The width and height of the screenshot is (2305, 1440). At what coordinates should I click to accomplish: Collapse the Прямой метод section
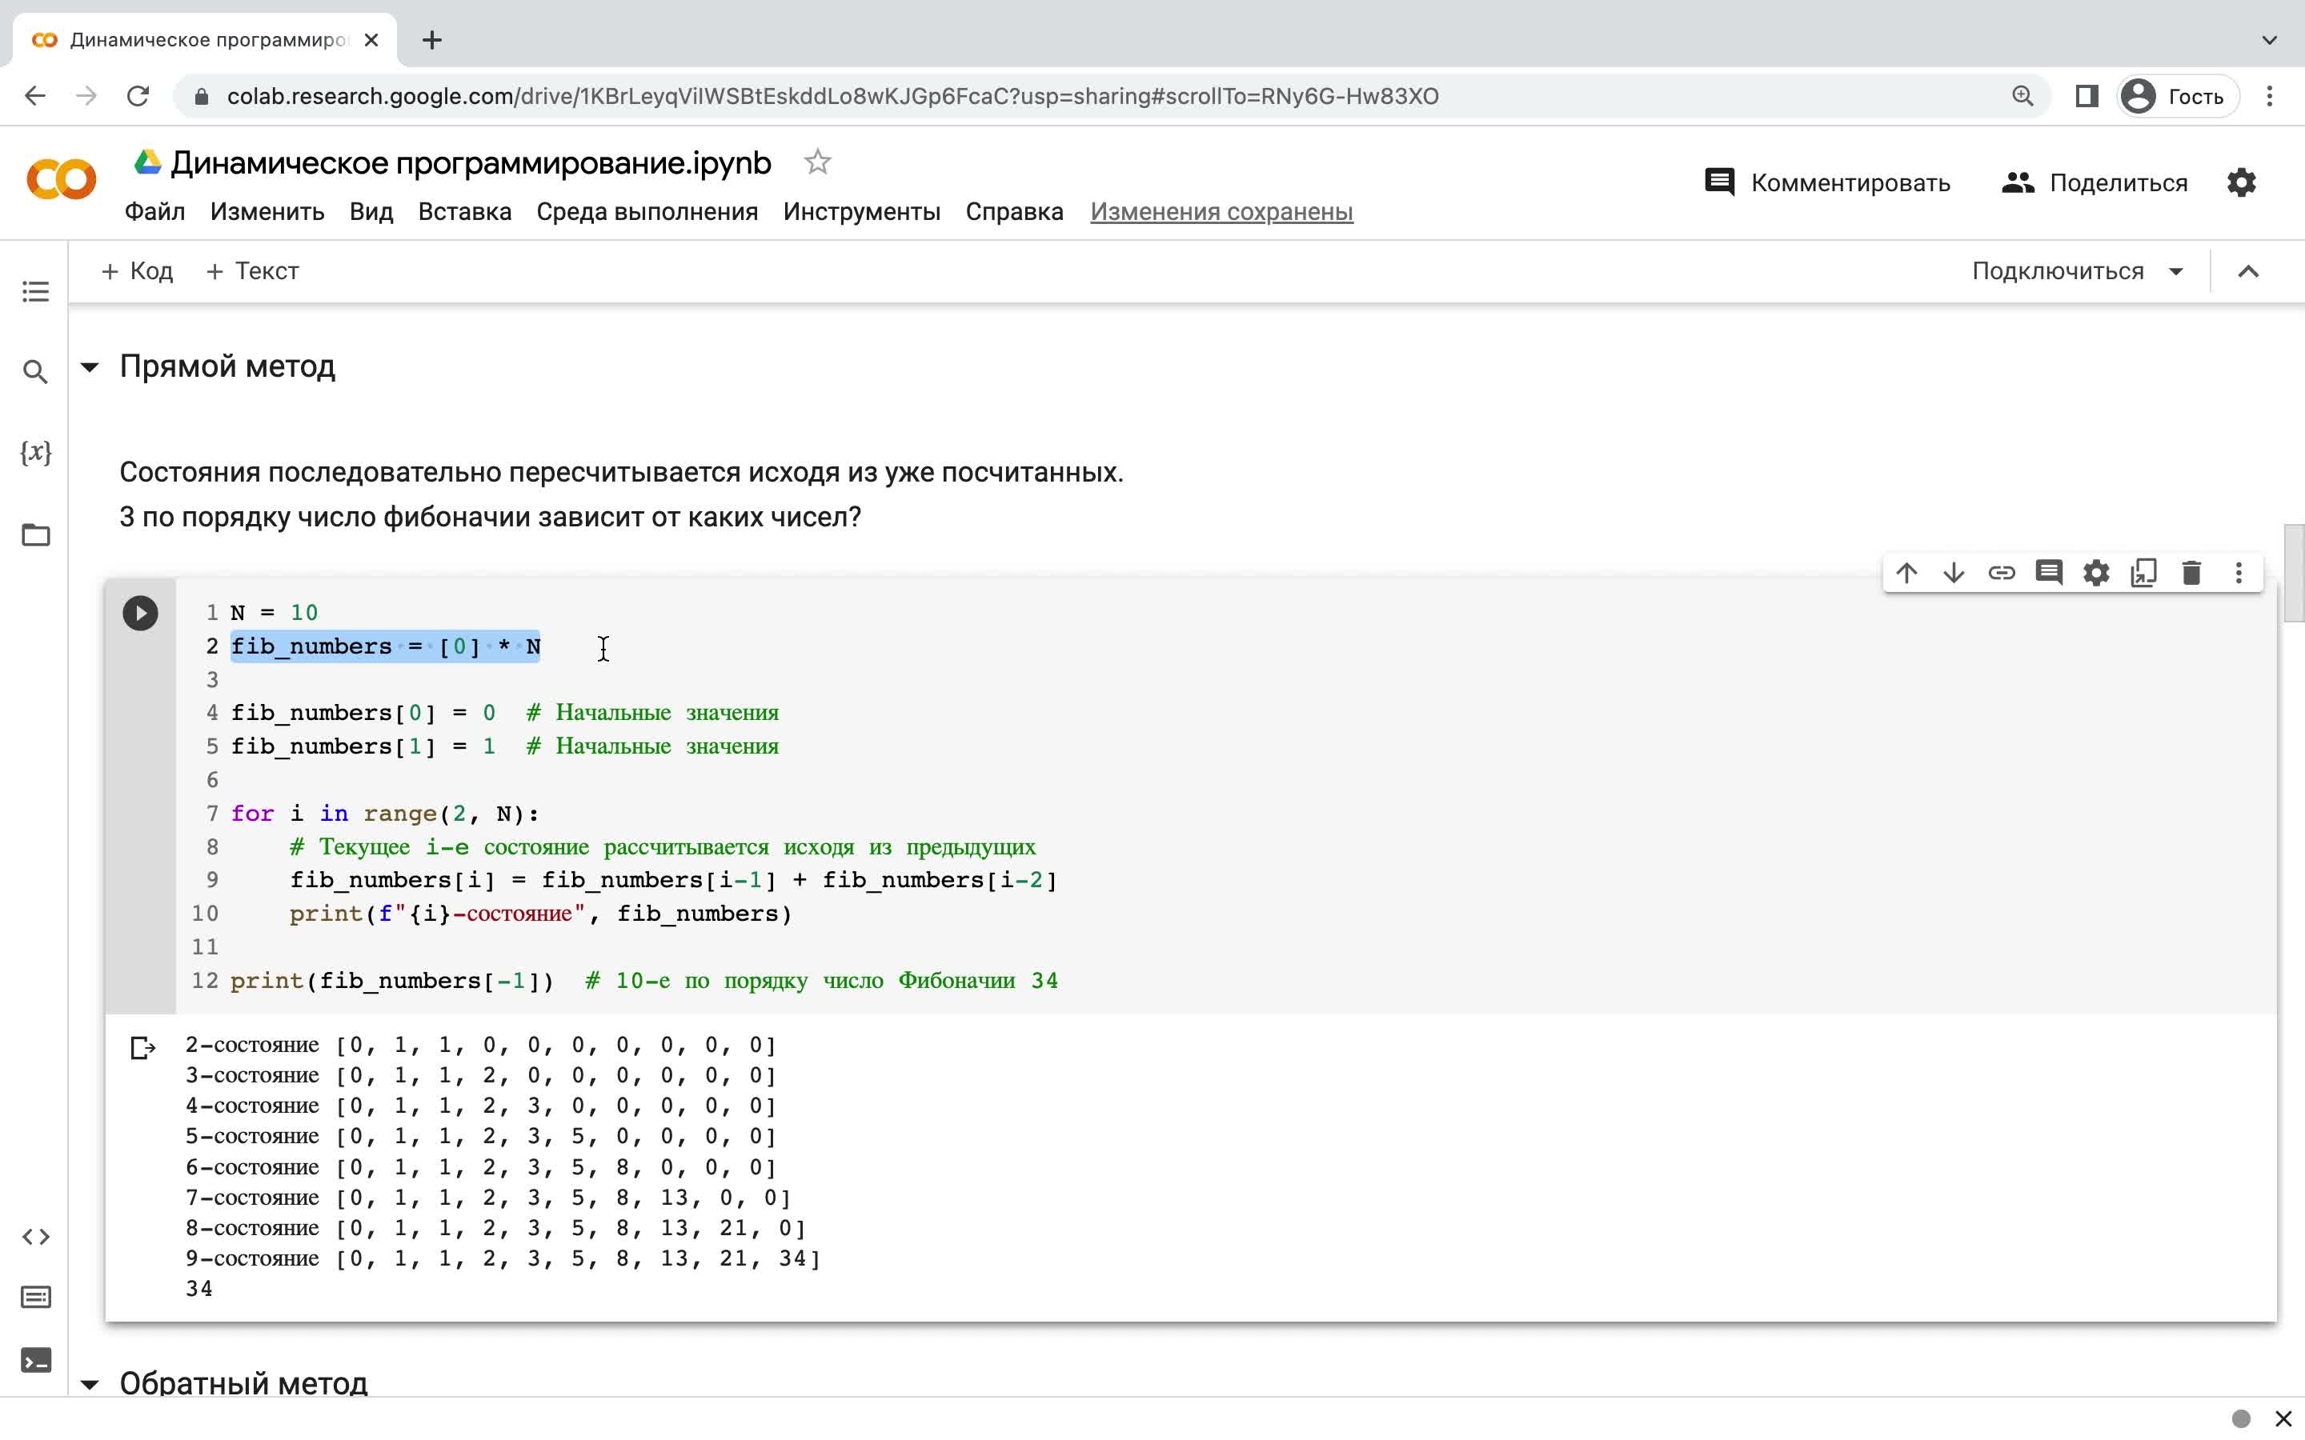point(90,366)
